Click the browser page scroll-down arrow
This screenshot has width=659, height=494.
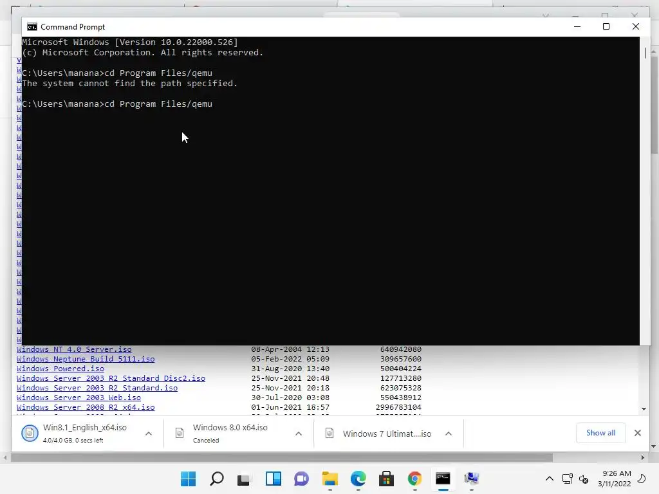click(644, 409)
